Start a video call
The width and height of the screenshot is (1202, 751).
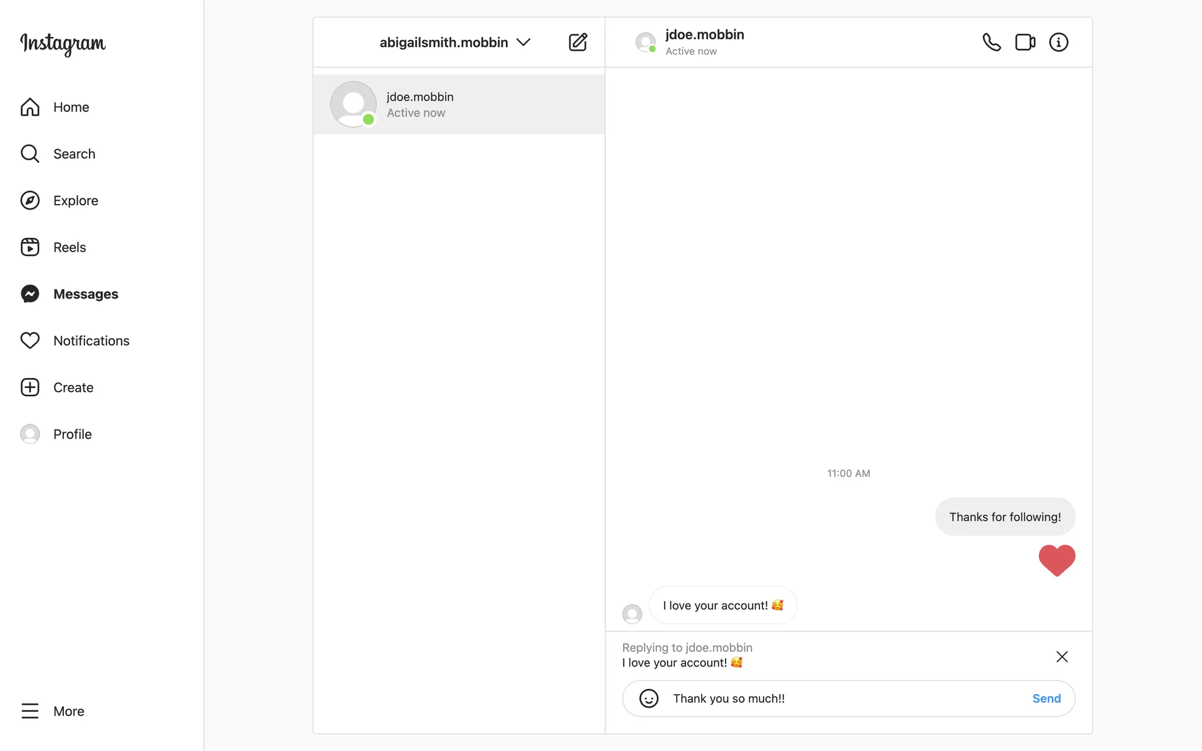pos(1025,42)
